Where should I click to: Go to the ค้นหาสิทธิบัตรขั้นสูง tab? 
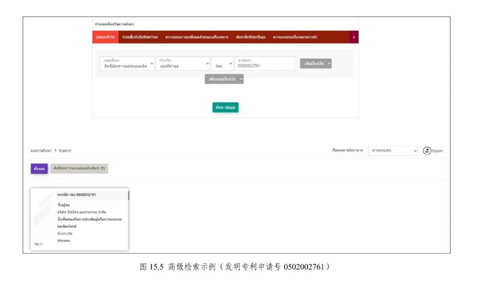[250, 37]
